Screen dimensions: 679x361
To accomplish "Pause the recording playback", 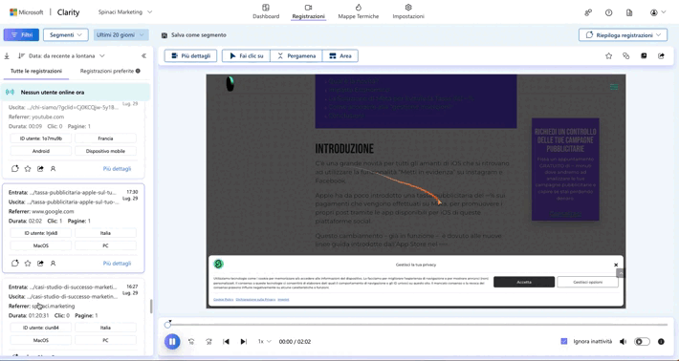I will point(172,342).
